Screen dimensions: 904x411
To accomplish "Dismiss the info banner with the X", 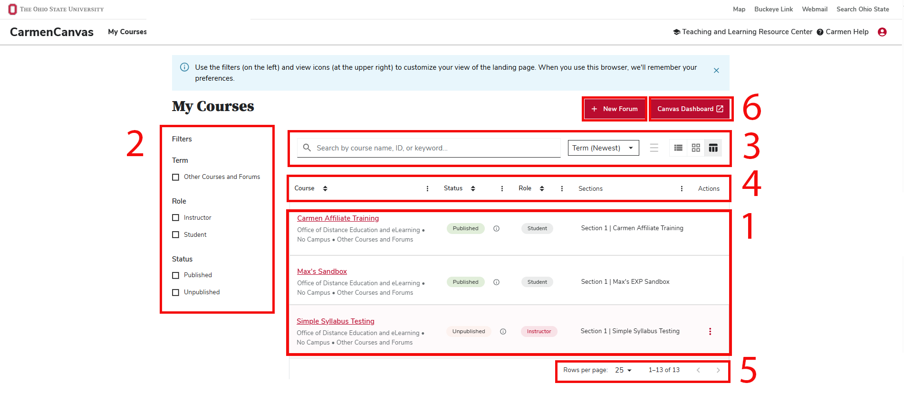I will [716, 70].
